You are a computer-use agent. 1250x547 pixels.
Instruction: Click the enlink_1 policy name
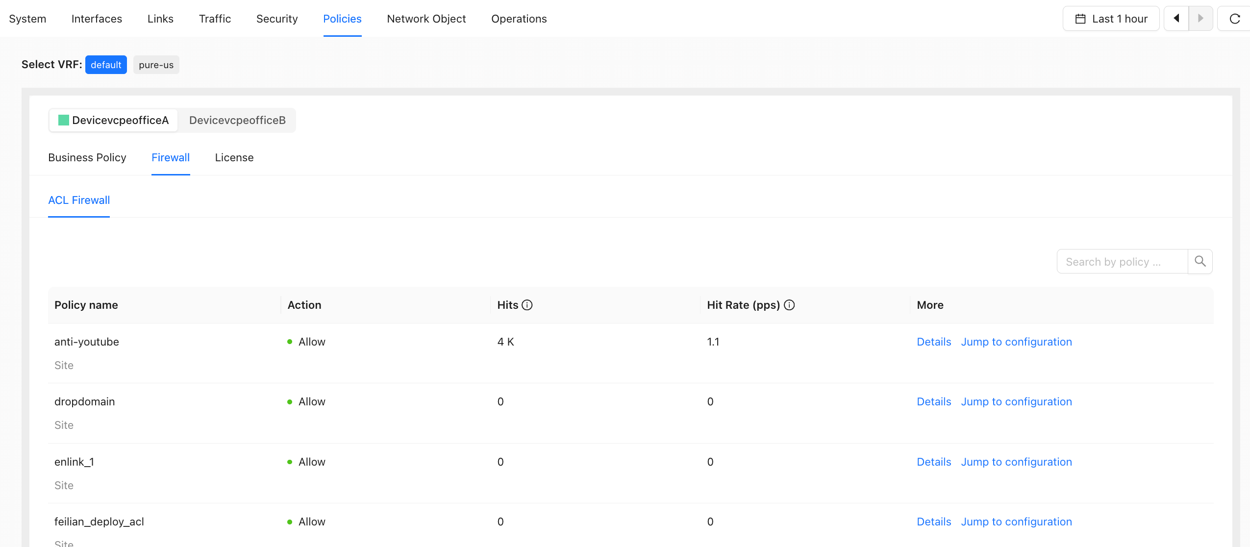coord(74,462)
